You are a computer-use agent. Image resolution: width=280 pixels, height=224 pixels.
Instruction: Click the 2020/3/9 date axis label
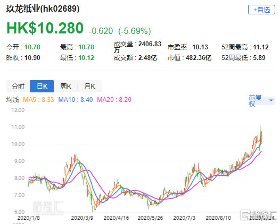pos(82,218)
